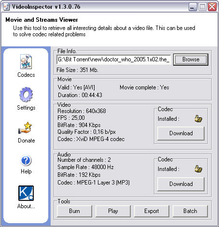219x227 pixels.
Task: Click the About KC logo icon
Action: coord(26,193)
